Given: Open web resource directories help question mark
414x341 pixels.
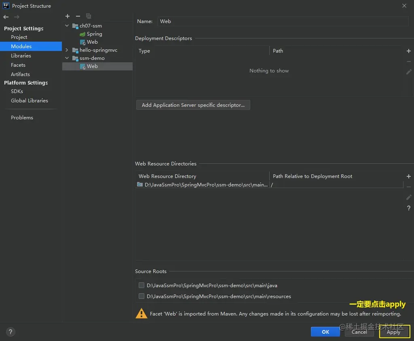Looking at the screenshot, I should tap(408, 208).
